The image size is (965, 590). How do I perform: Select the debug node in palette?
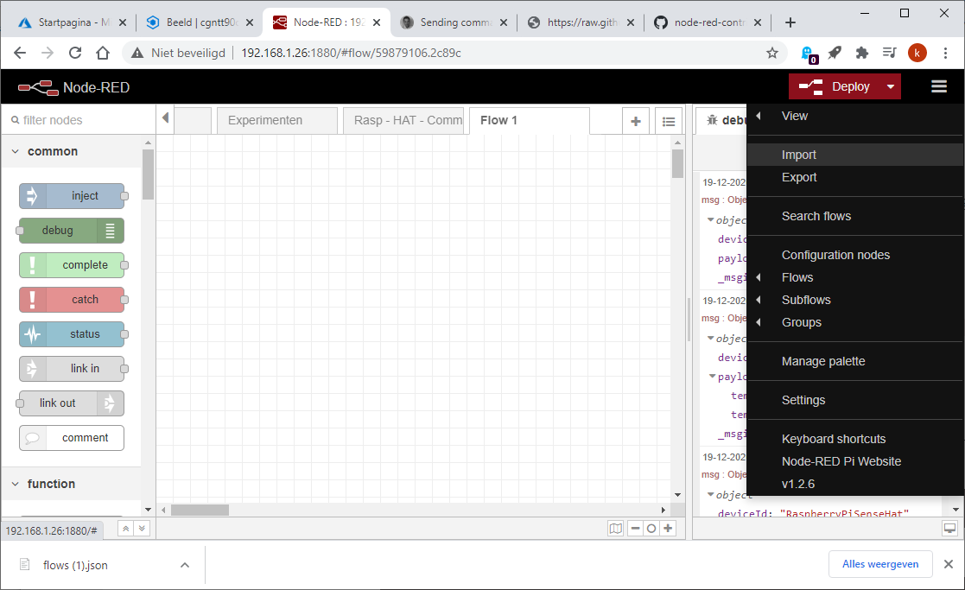click(x=72, y=230)
